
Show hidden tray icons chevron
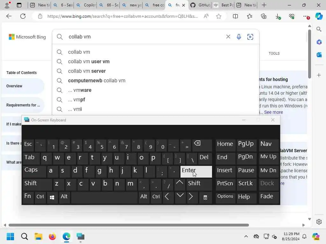(246, 236)
